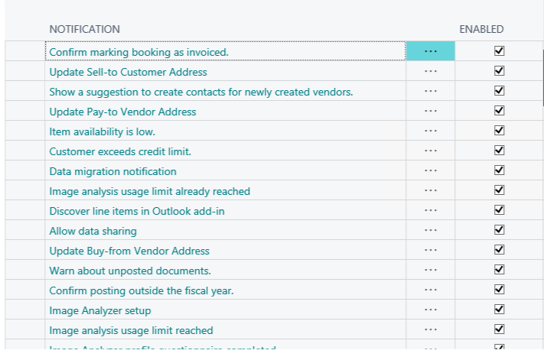Open the three-dot menu for Confirm marking booking
The height and width of the screenshot is (360, 544).
tap(430, 51)
